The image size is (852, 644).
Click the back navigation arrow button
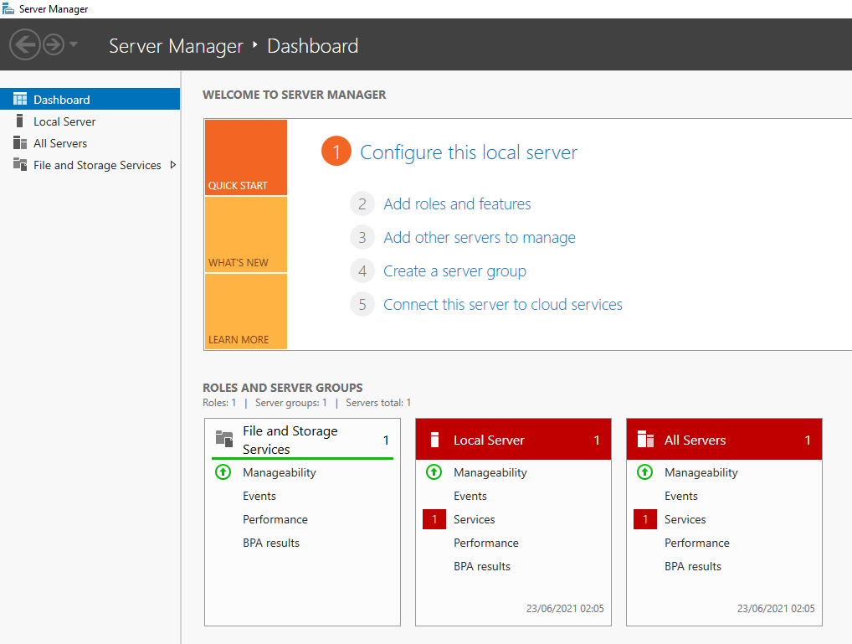pyautogui.click(x=25, y=44)
